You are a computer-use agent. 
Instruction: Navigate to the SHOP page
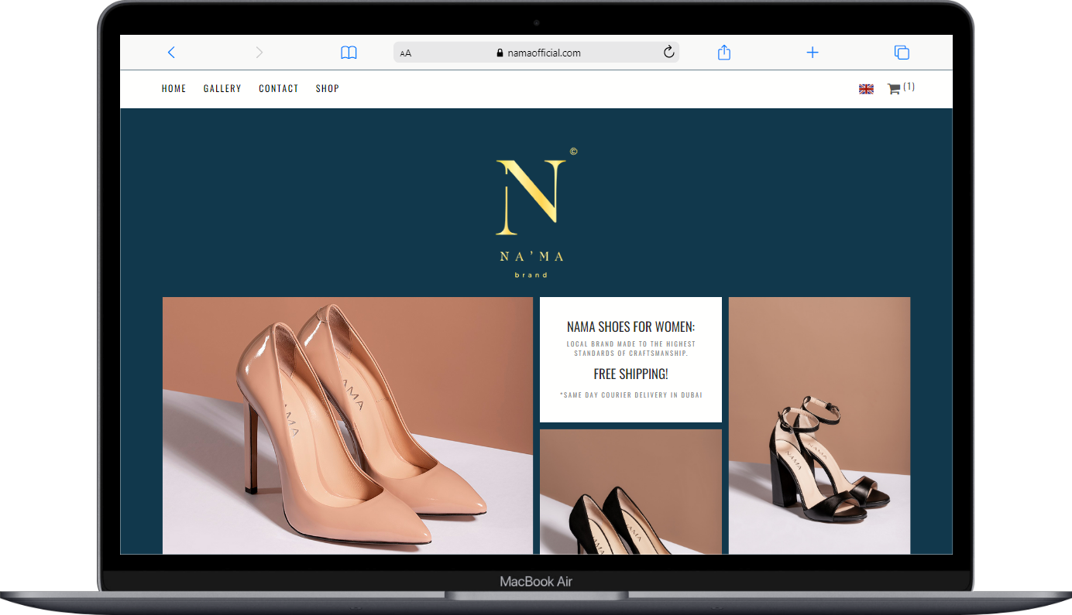(x=327, y=89)
